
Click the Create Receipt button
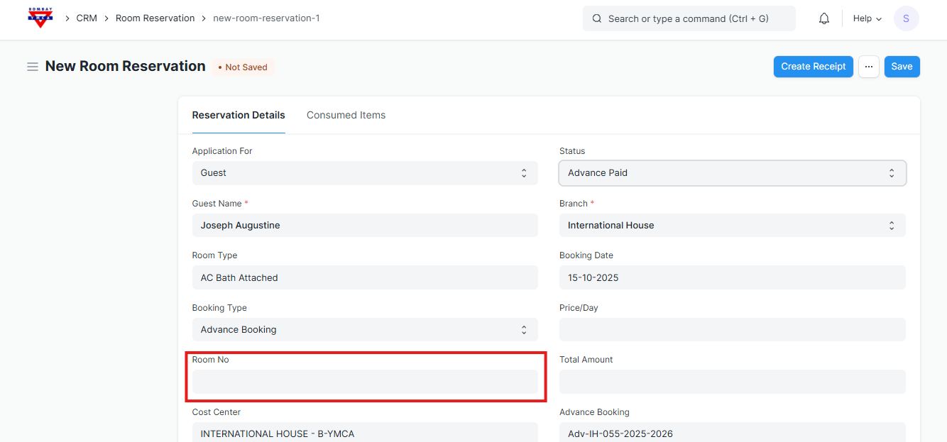coord(813,67)
